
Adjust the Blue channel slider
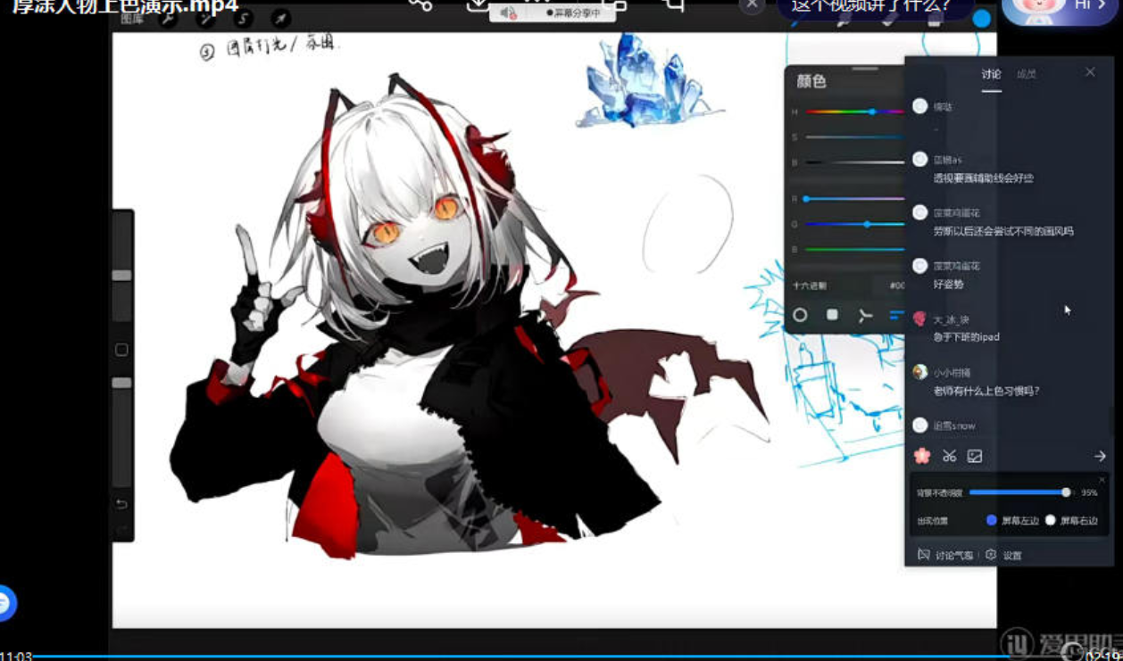855,250
